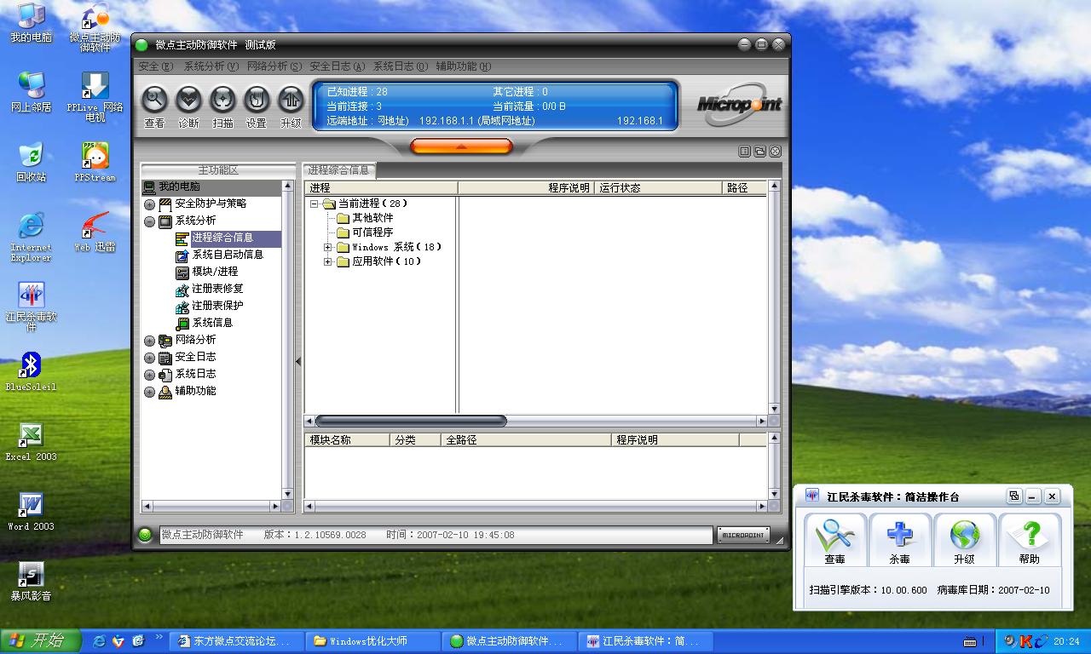
Task: Click the orange collapse panel button
Action: pyautogui.click(x=461, y=146)
